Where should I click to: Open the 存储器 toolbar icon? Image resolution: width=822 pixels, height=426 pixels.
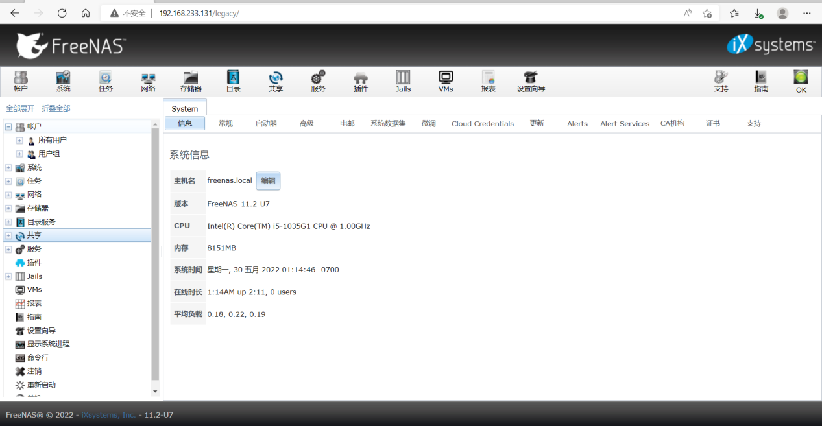pos(191,82)
